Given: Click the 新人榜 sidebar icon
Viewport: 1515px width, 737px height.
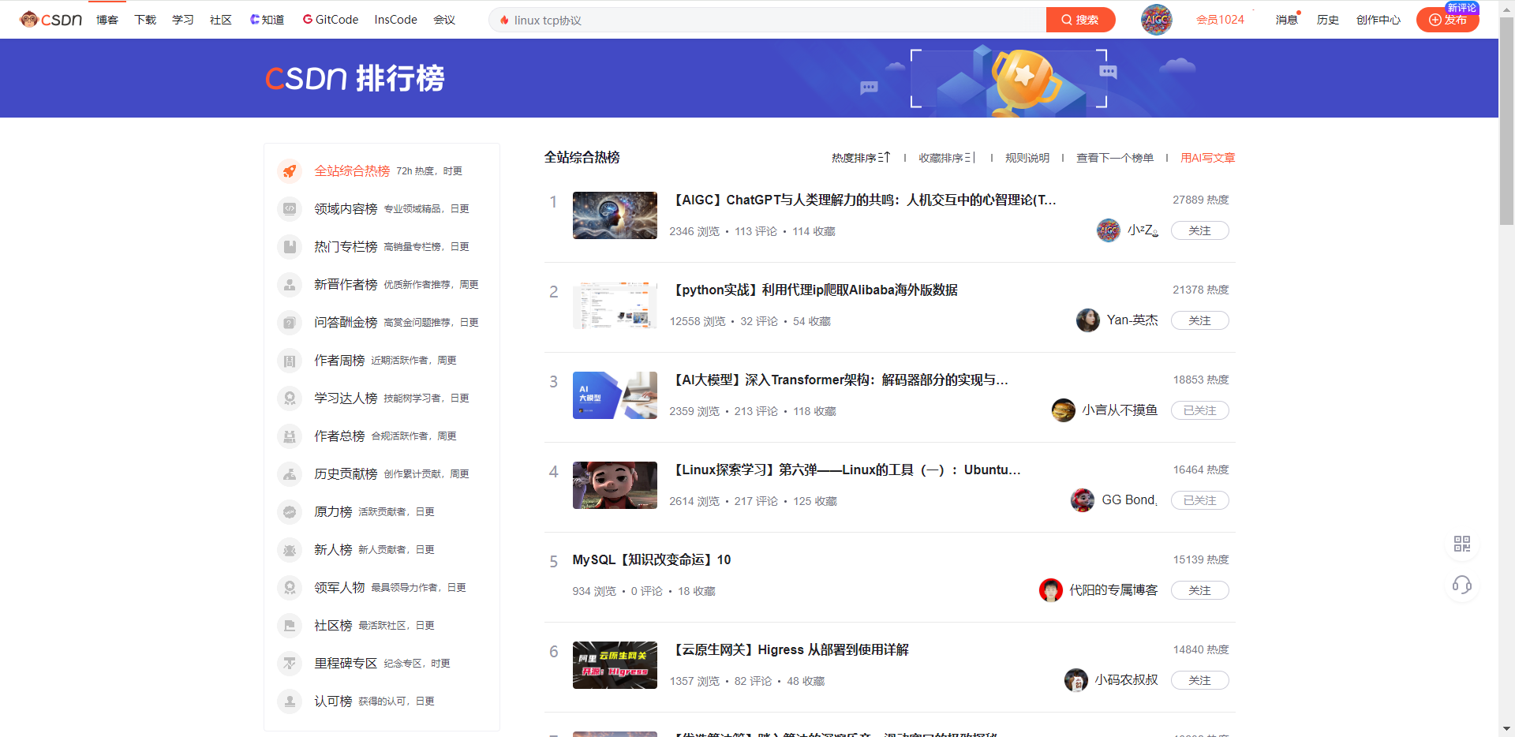Looking at the screenshot, I should tap(290, 549).
